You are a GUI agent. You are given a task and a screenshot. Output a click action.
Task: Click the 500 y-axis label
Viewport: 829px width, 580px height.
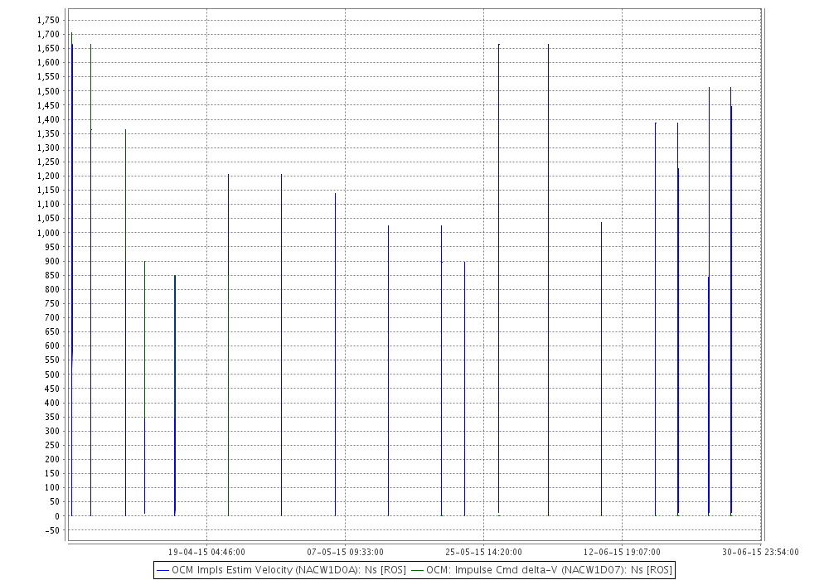(x=53, y=375)
